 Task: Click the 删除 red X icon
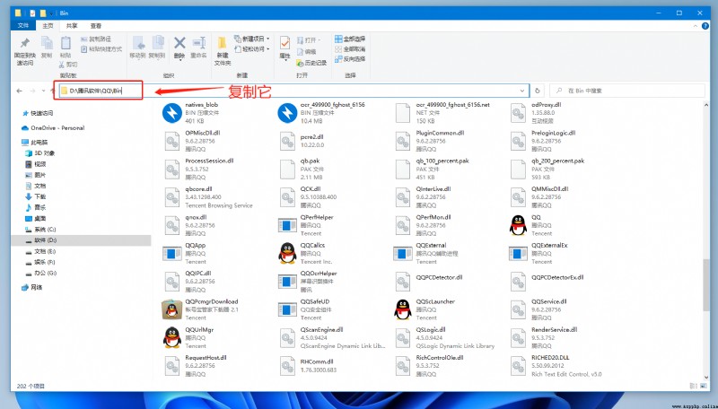tap(179, 43)
